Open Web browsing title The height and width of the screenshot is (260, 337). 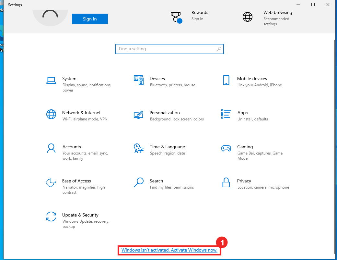[x=278, y=12]
